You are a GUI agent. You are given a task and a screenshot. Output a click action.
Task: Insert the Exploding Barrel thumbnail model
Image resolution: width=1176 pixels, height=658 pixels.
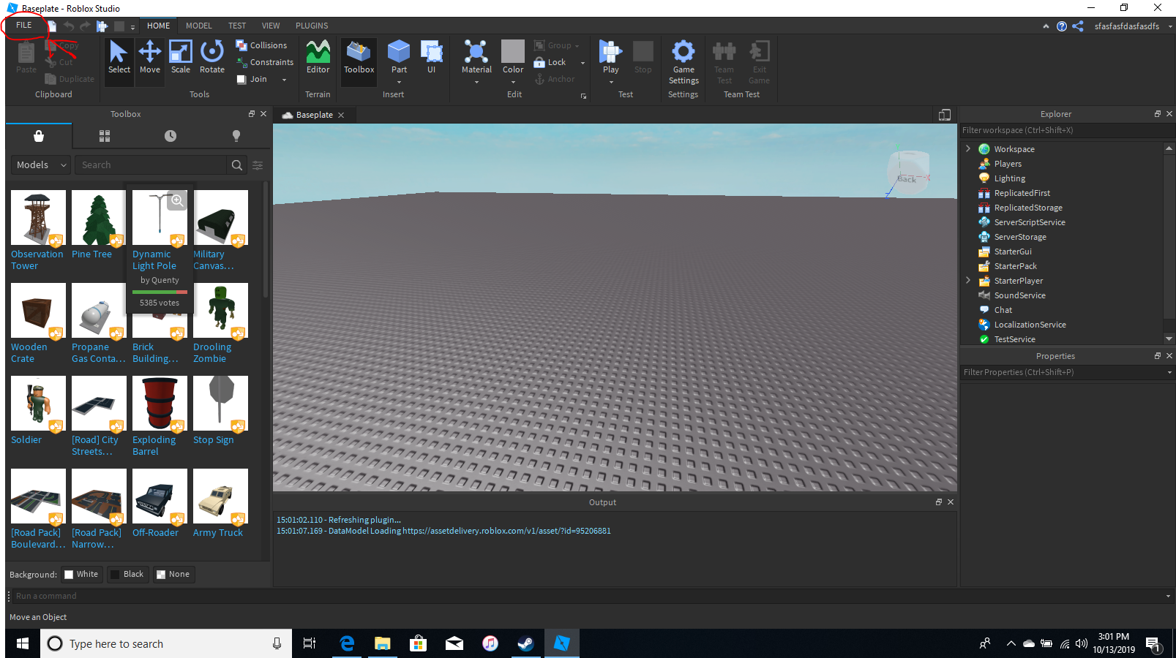[160, 404]
